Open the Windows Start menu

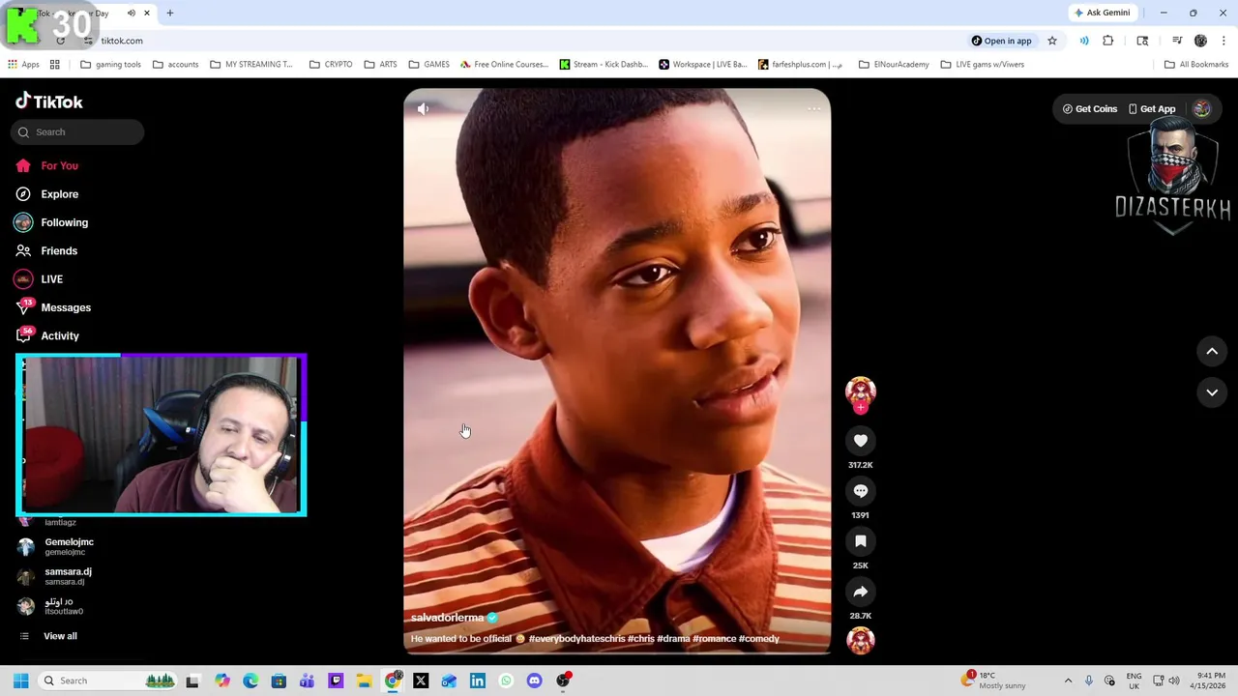click(20, 681)
